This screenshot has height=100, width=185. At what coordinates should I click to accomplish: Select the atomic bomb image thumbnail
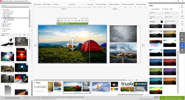(x=21, y=54)
